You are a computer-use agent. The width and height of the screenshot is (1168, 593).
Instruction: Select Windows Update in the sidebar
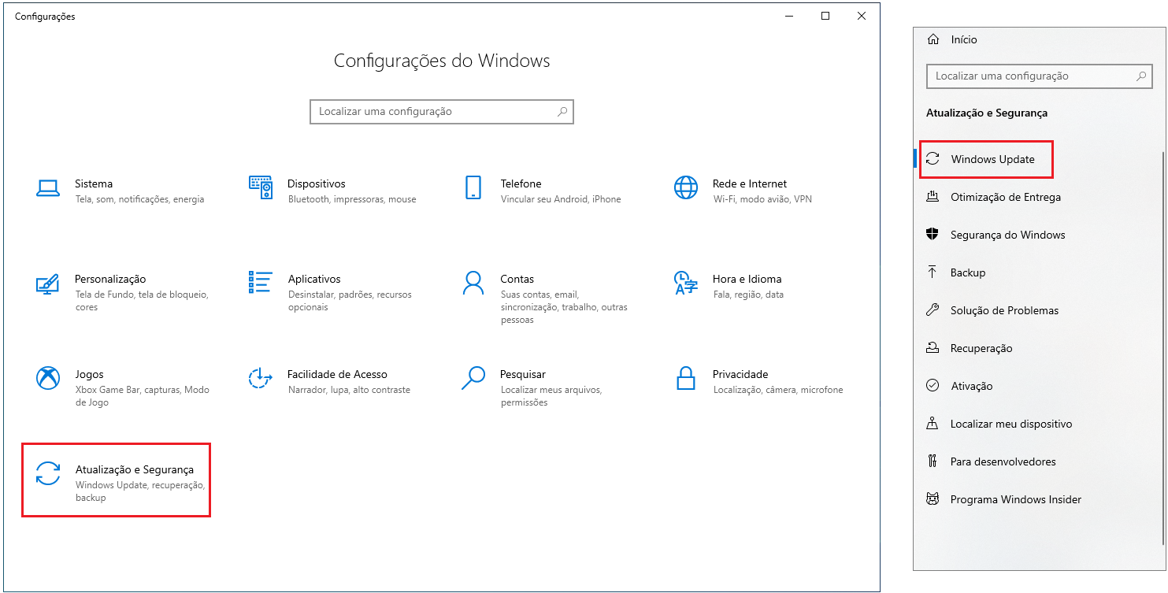point(992,159)
